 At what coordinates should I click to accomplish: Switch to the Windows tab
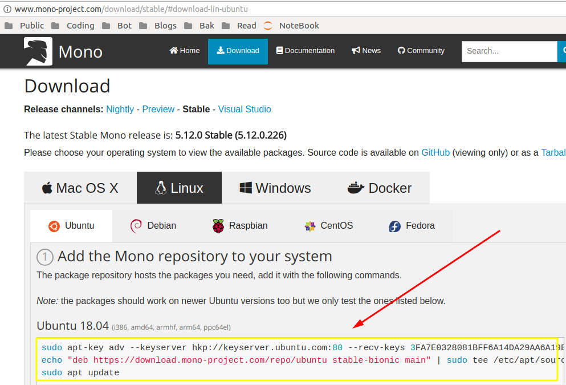pyautogui.click(x=275, y=188)
